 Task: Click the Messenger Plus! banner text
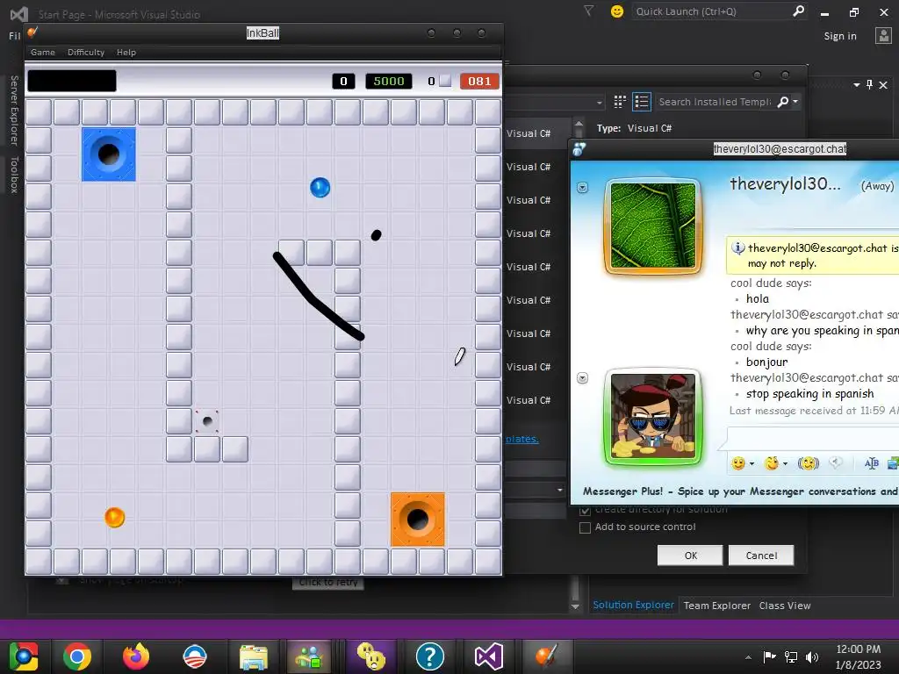click(739, 491)
